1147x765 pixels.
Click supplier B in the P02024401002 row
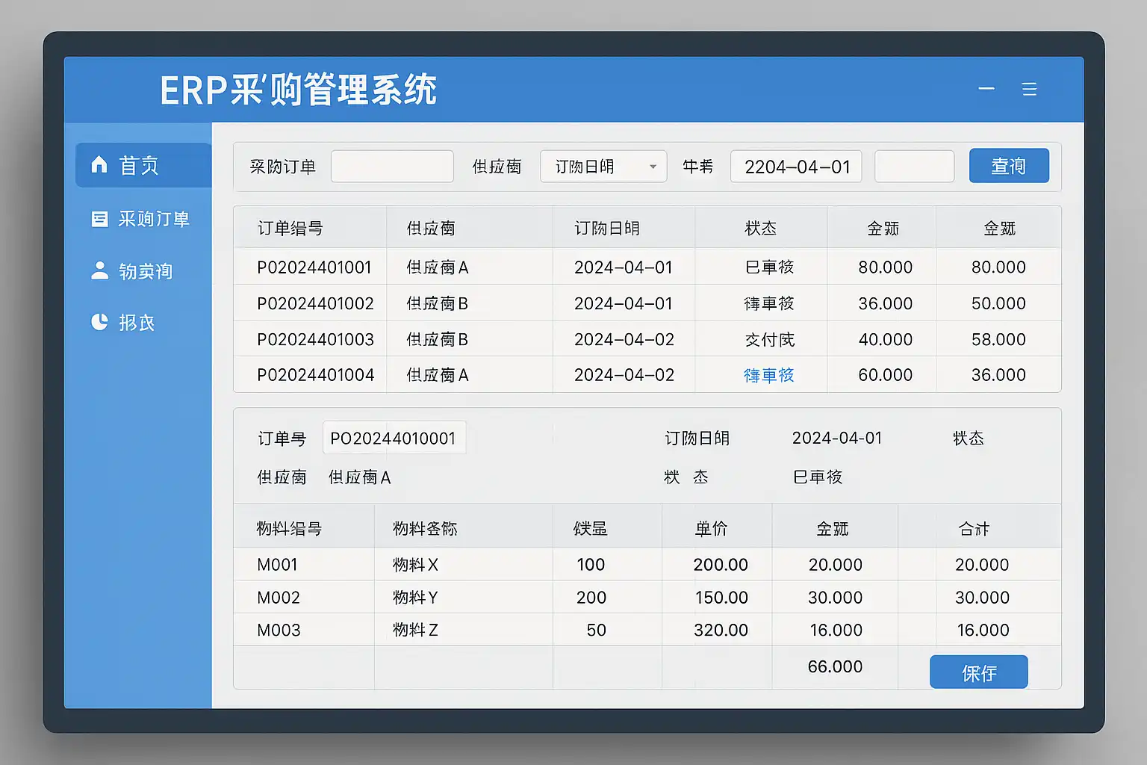438,303
